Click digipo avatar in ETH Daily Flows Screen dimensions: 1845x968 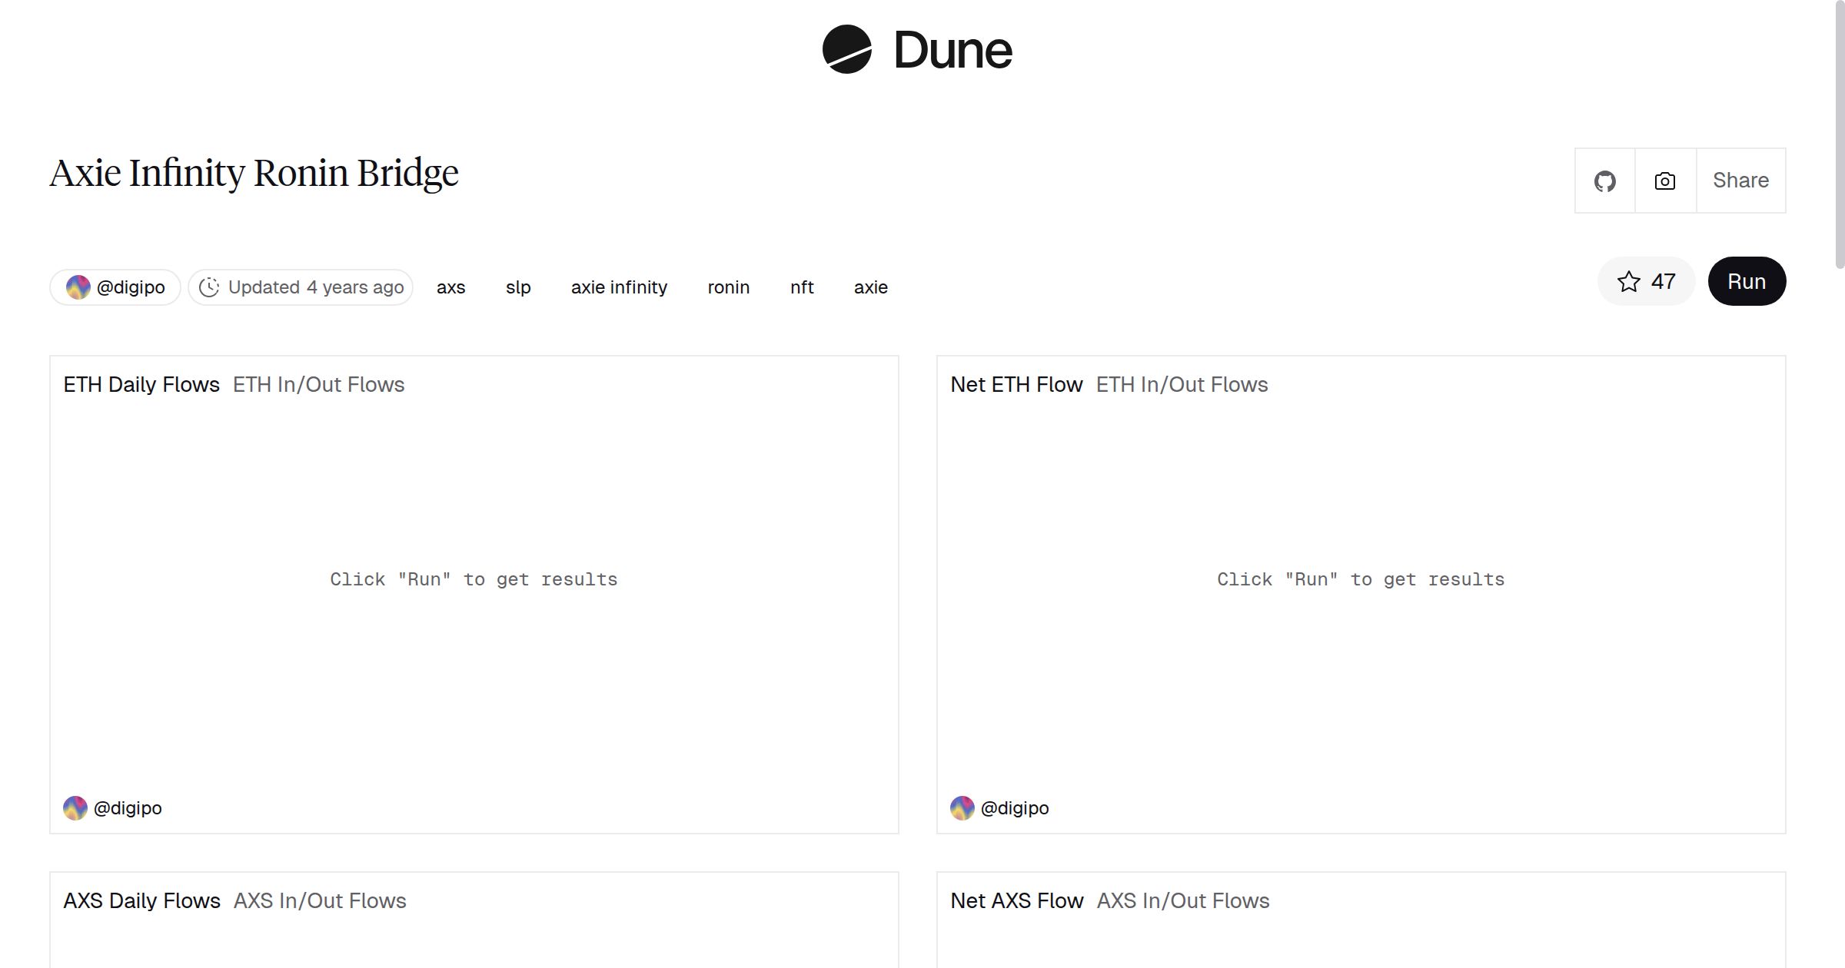[x=75, y=808]
